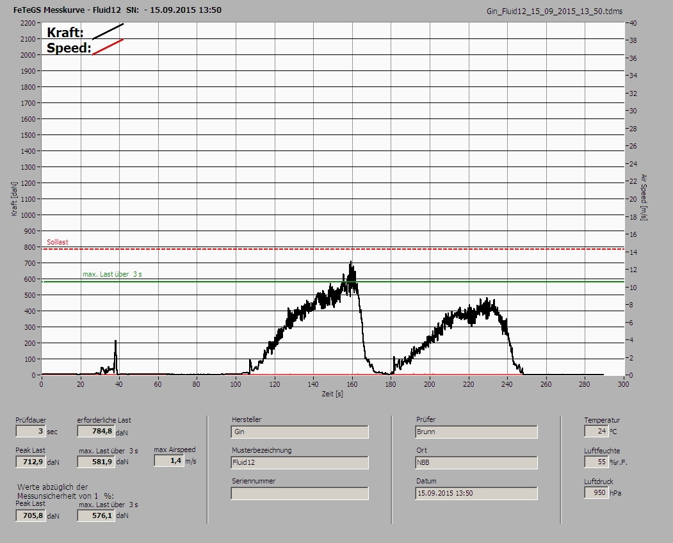Click the Prüfdauer field showing 3
Screen dimensions: 673x543
click(31, 431)
